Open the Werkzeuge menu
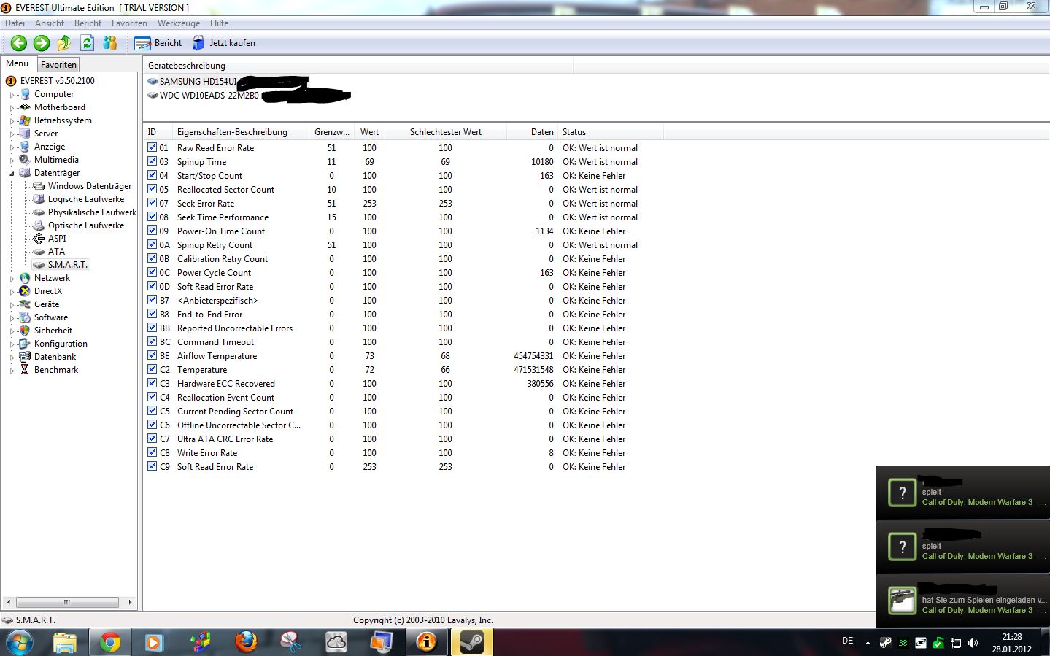 179,23
